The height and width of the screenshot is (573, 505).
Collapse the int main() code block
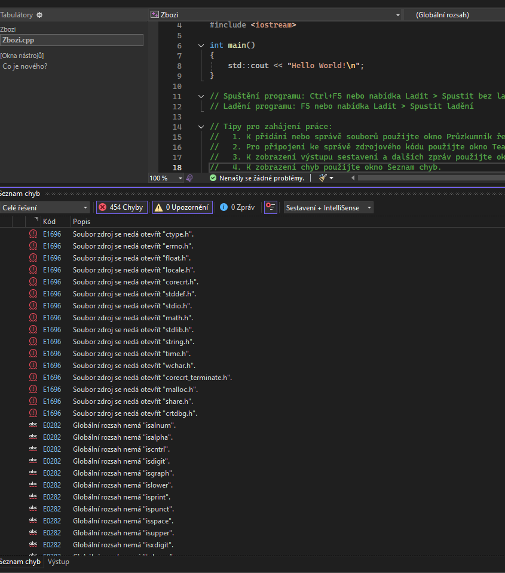coord(201,45)
